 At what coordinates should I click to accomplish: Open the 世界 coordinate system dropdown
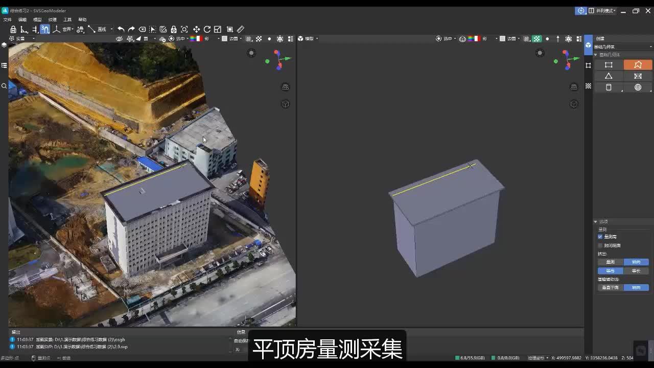pyautogui.click(x=66, y=30)
